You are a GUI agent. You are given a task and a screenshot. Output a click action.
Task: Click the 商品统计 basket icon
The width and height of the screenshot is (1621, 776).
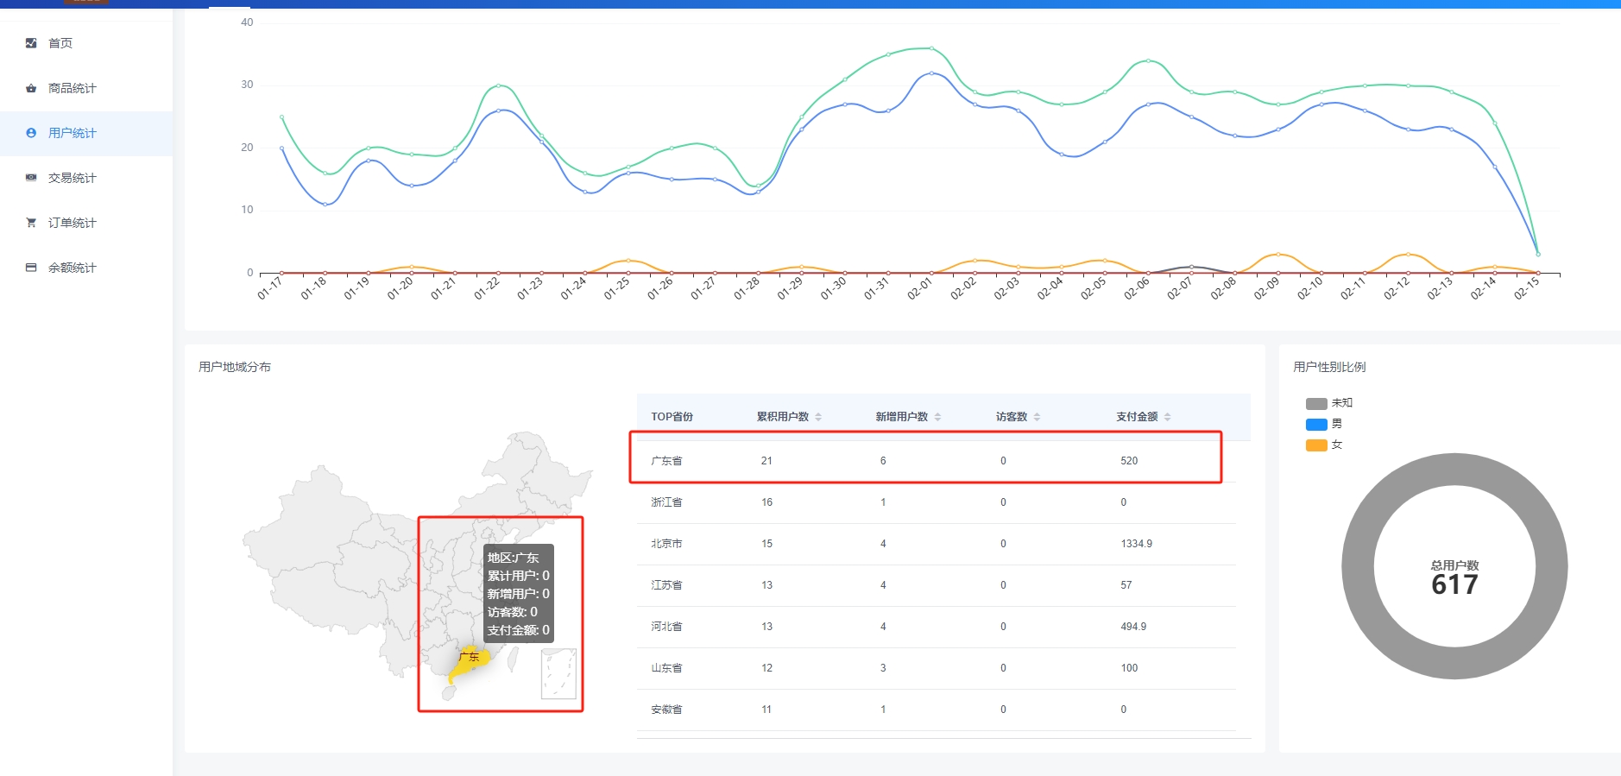(x=31, y=88)
